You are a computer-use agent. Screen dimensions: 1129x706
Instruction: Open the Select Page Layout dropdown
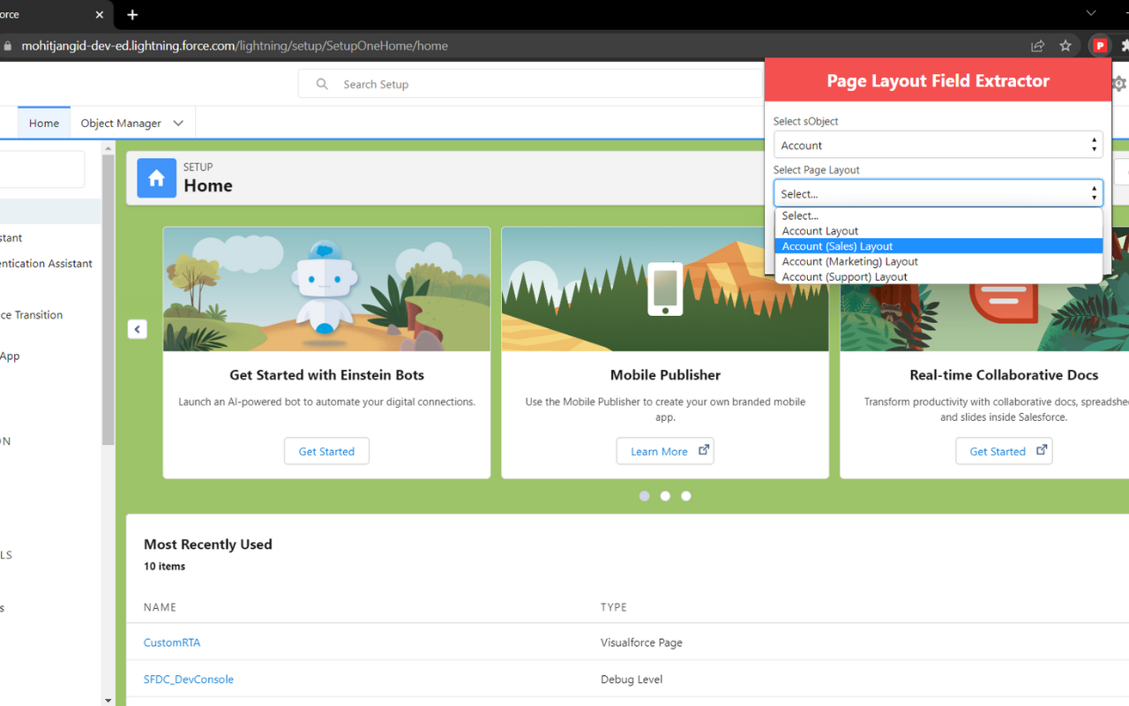tap(938, 193)
